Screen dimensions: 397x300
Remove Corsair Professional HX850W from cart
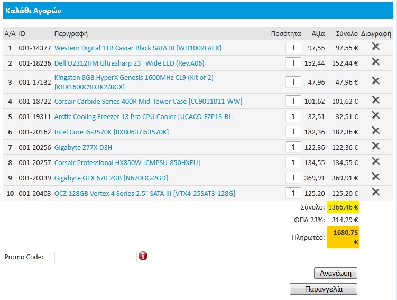(376, 161)
